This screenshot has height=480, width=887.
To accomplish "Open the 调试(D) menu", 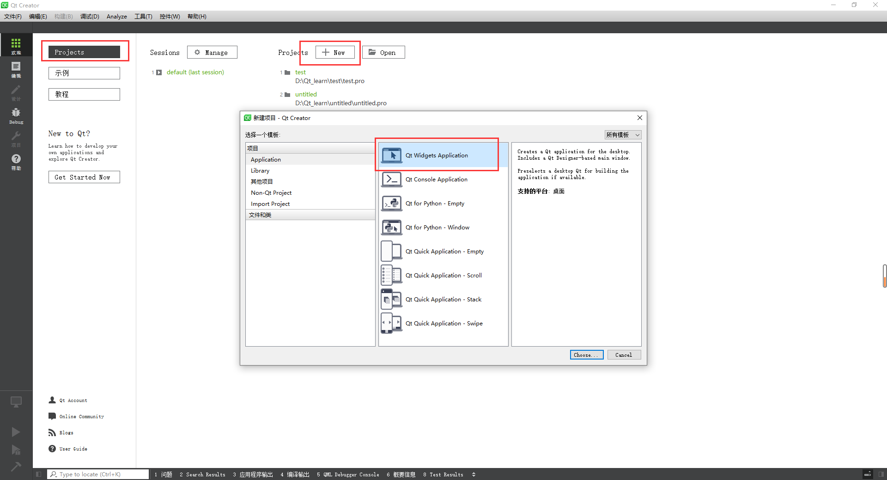I will pos(90,17).
